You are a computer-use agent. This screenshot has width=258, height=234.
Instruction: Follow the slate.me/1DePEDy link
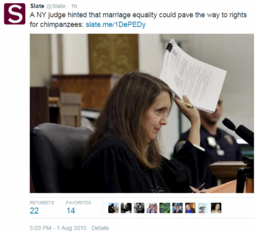[116, 25]
